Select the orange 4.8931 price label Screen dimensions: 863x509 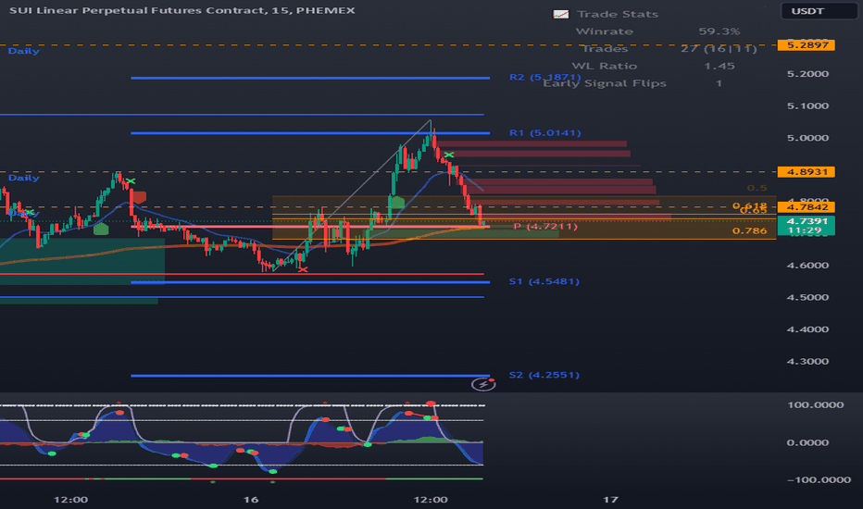pyautogui.click(x=806, y=172)
